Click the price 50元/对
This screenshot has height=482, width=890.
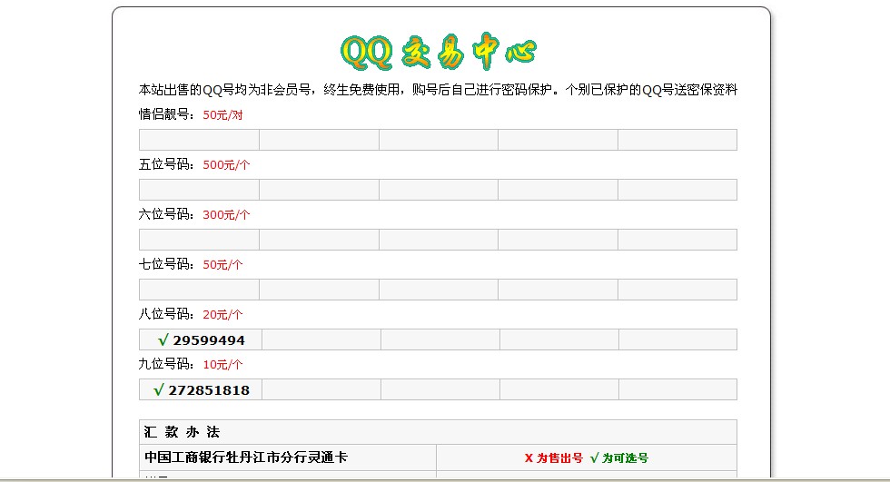[x=222, y=115]
